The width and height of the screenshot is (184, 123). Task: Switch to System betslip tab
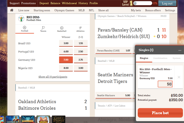click(176, 58)
